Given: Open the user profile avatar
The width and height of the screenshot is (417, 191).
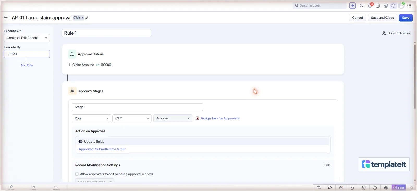Looking at the screenshot, I should tap(401, 5).
